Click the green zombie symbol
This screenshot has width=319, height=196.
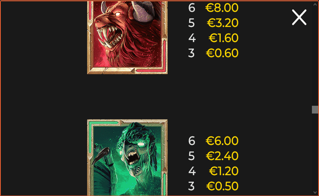(127, 157)
